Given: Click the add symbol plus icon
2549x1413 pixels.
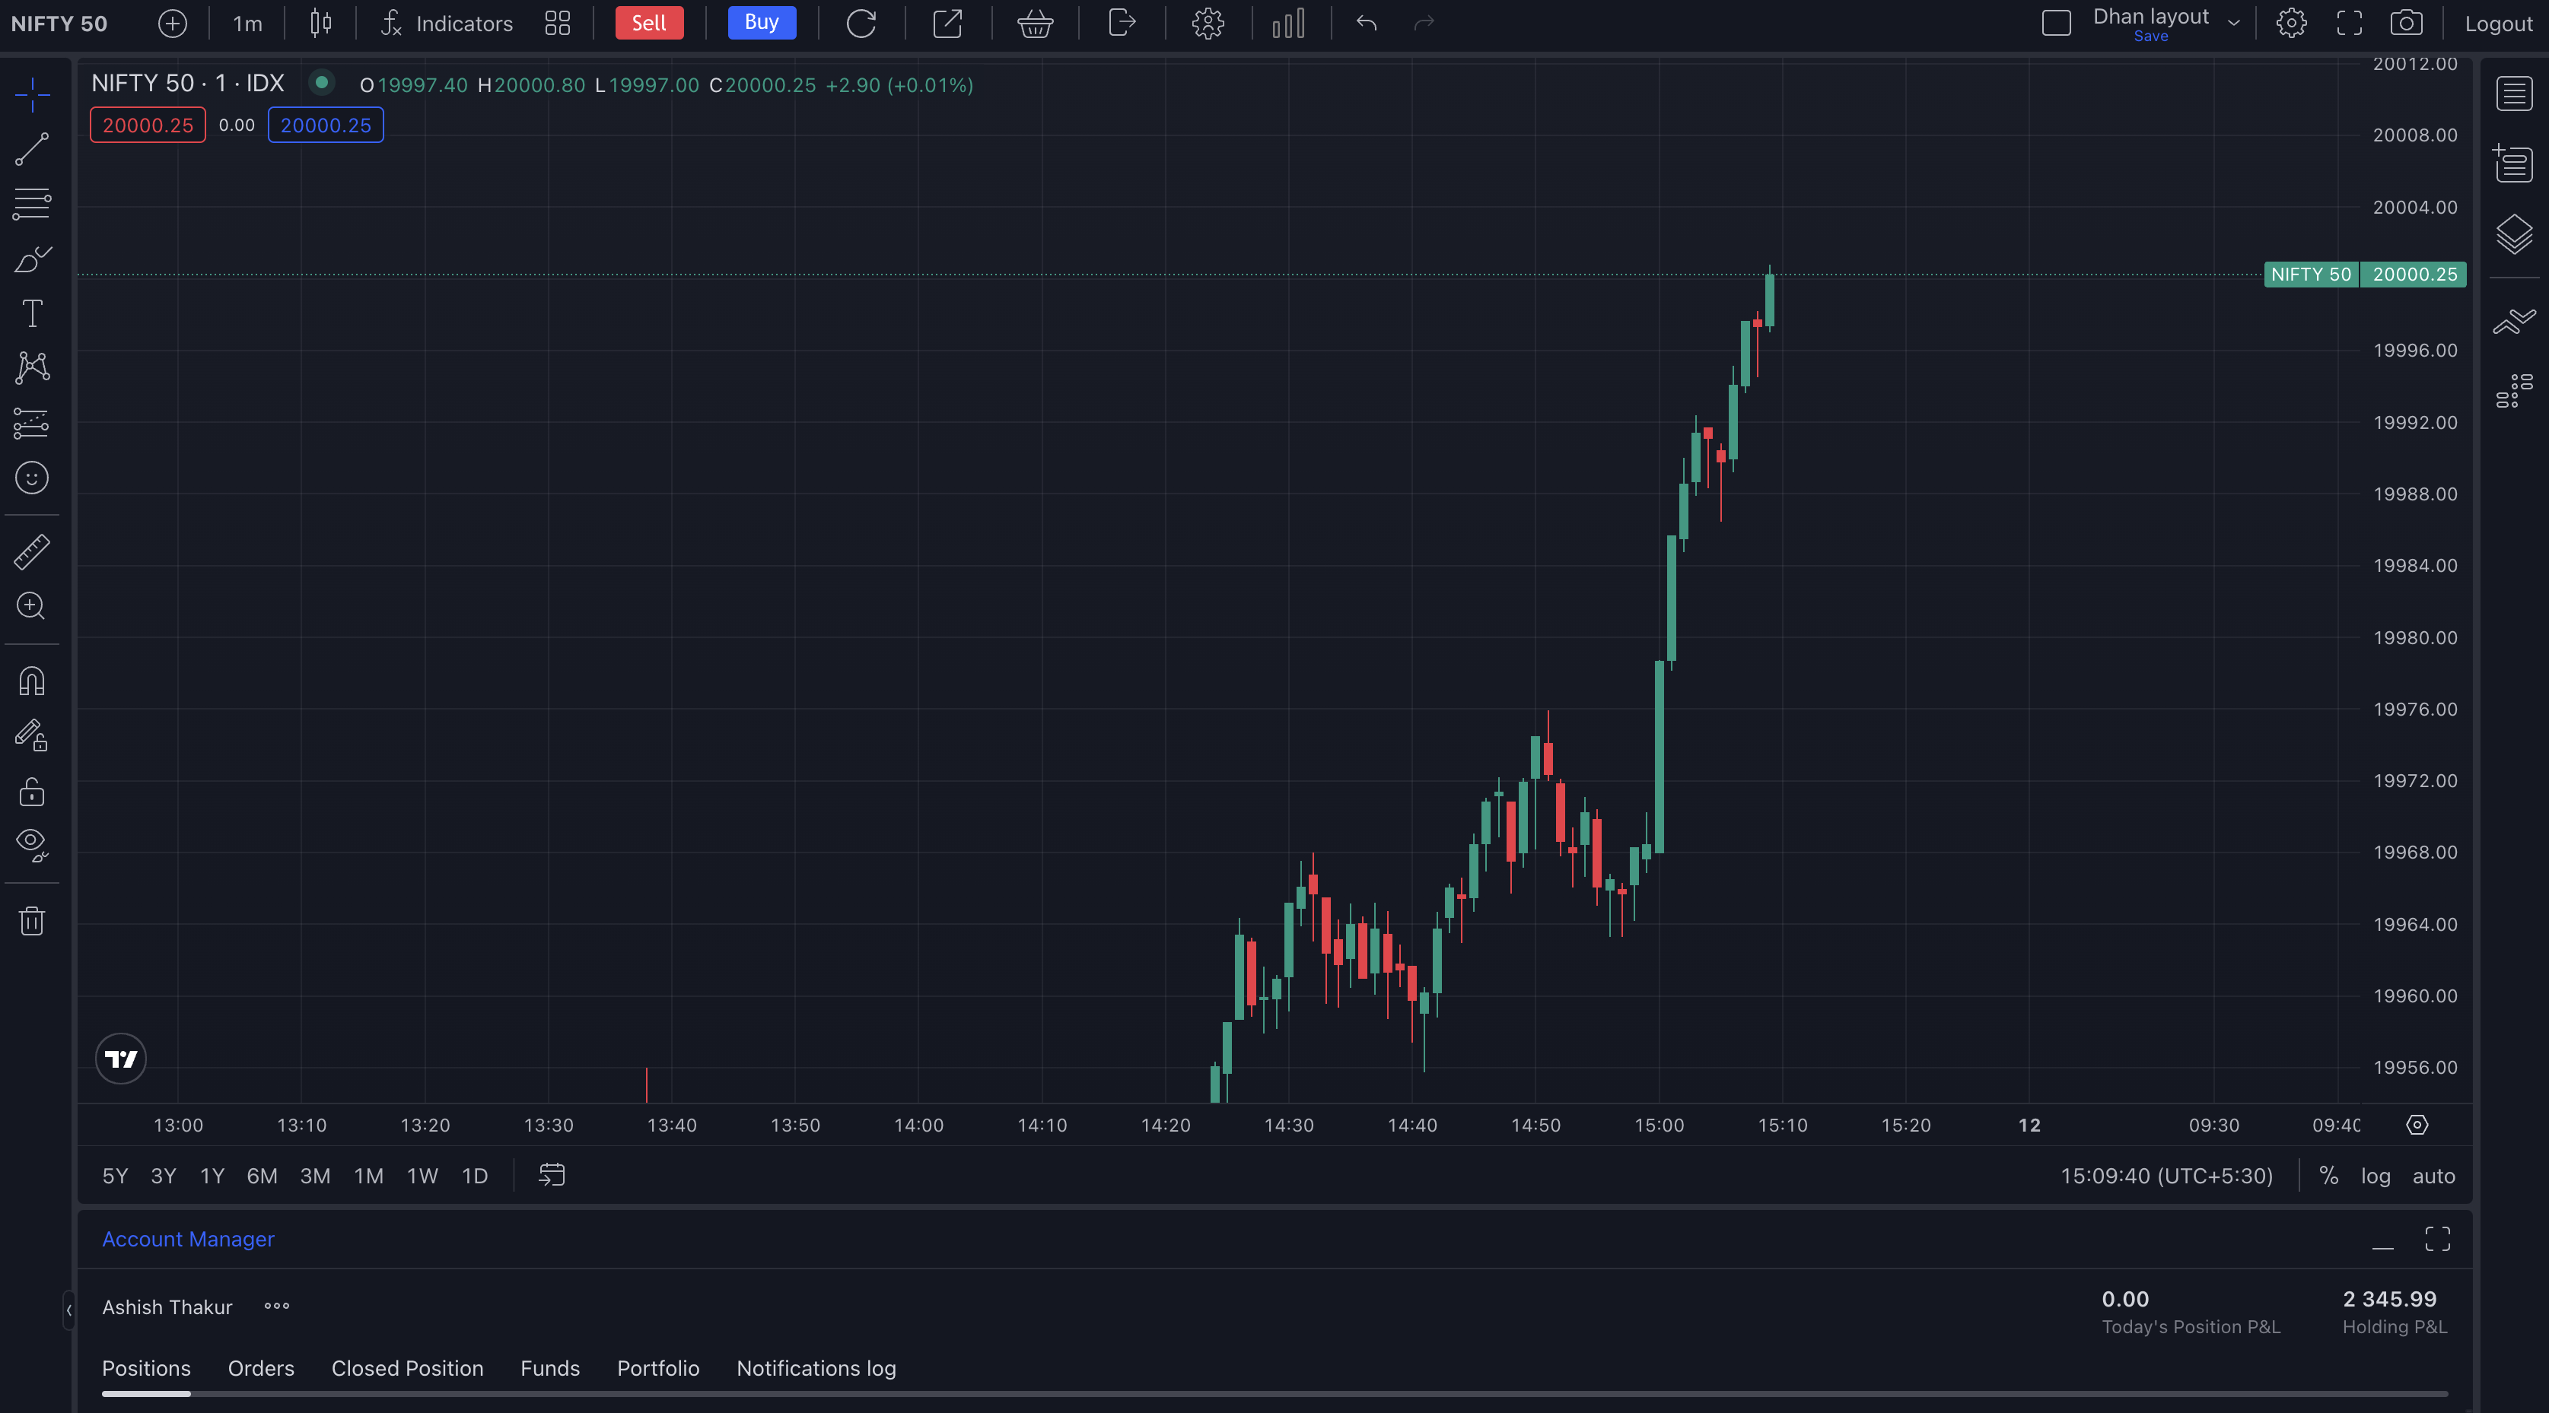Looking at the screenshot, I should (x=172, y=24).
